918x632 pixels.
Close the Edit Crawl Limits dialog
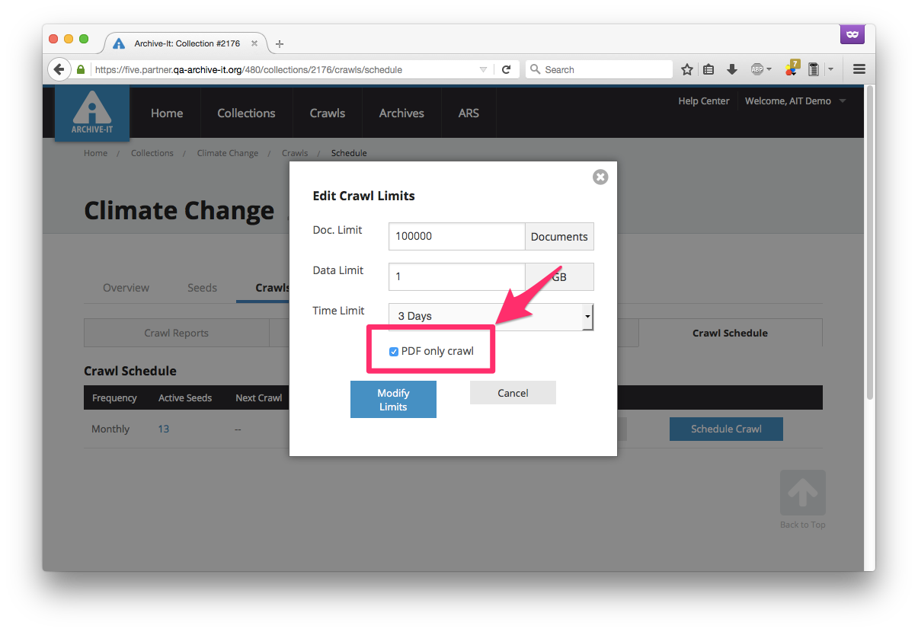pyautogui.click(x=600, y=177)
